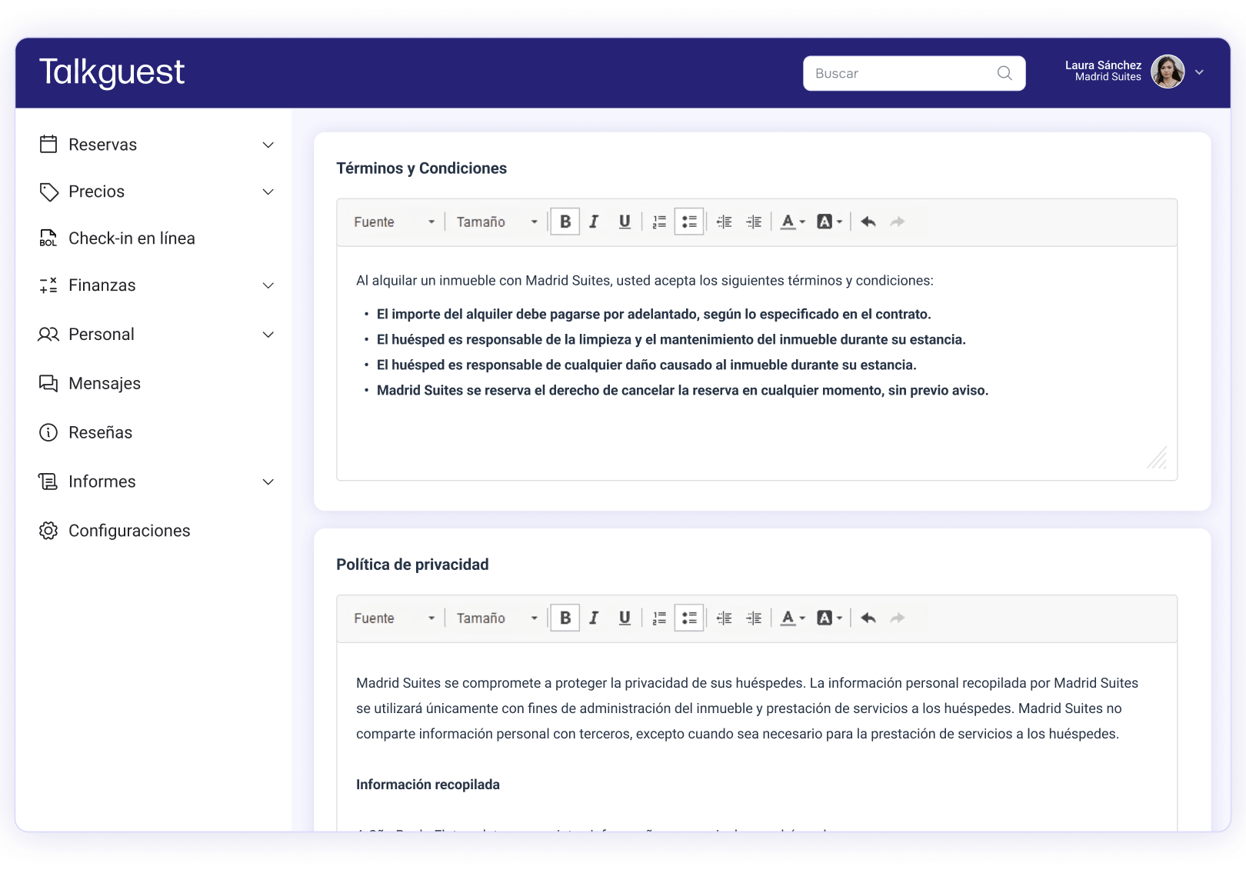
Task: Click the Reservas calendar icon
Action: [48, 144]
